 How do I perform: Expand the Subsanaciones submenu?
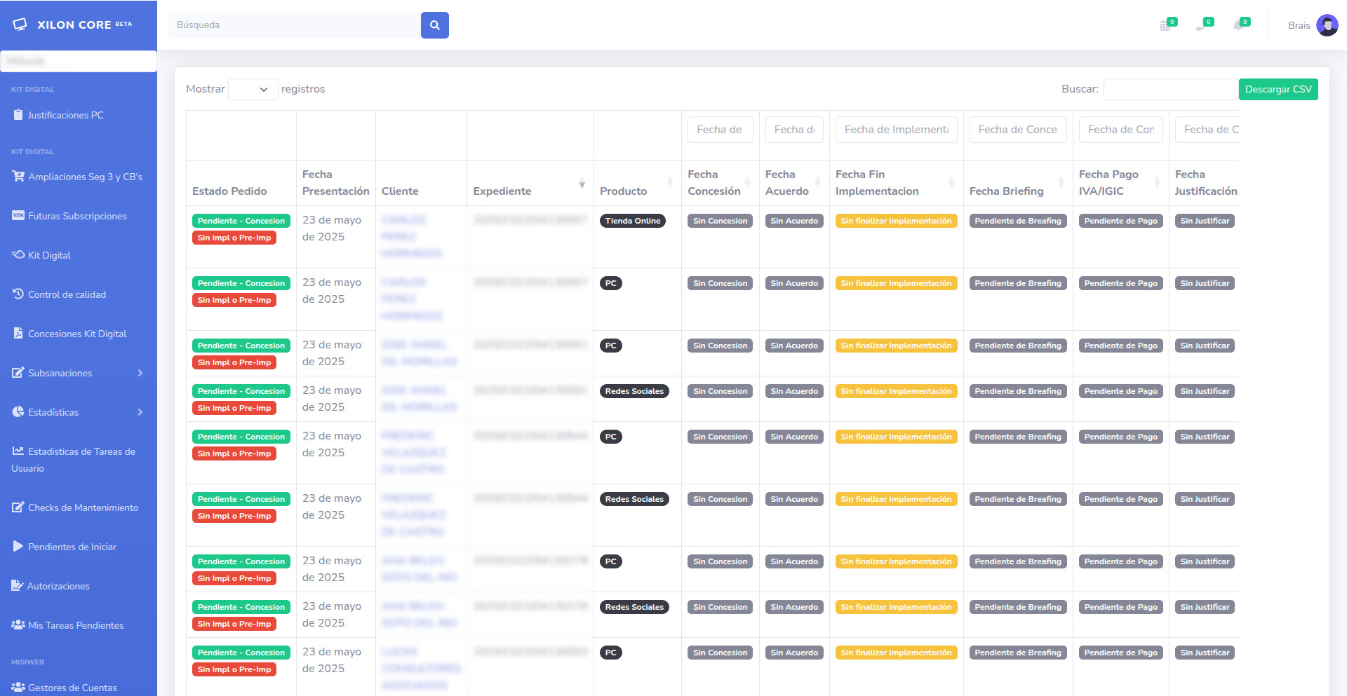pyautogui.click(x=140, y=373)
